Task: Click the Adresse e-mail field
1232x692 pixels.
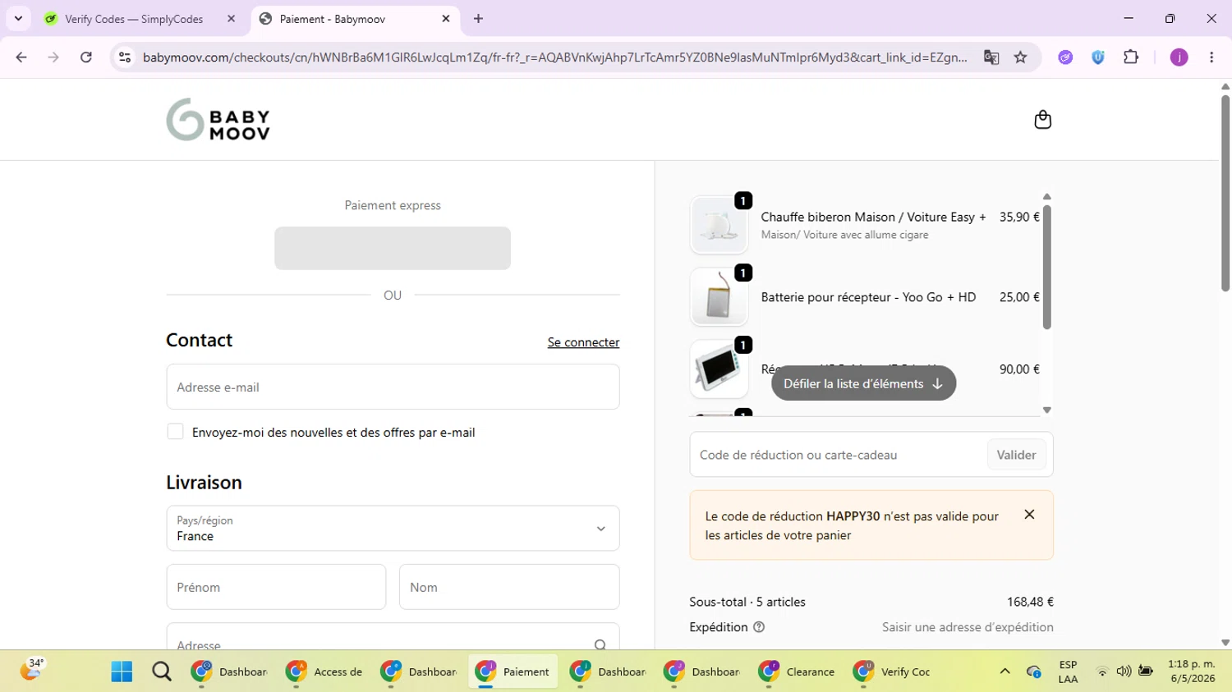Action: 393,387
